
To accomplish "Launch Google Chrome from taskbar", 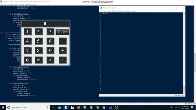I will pyautogui.click(x=97, y=108).
